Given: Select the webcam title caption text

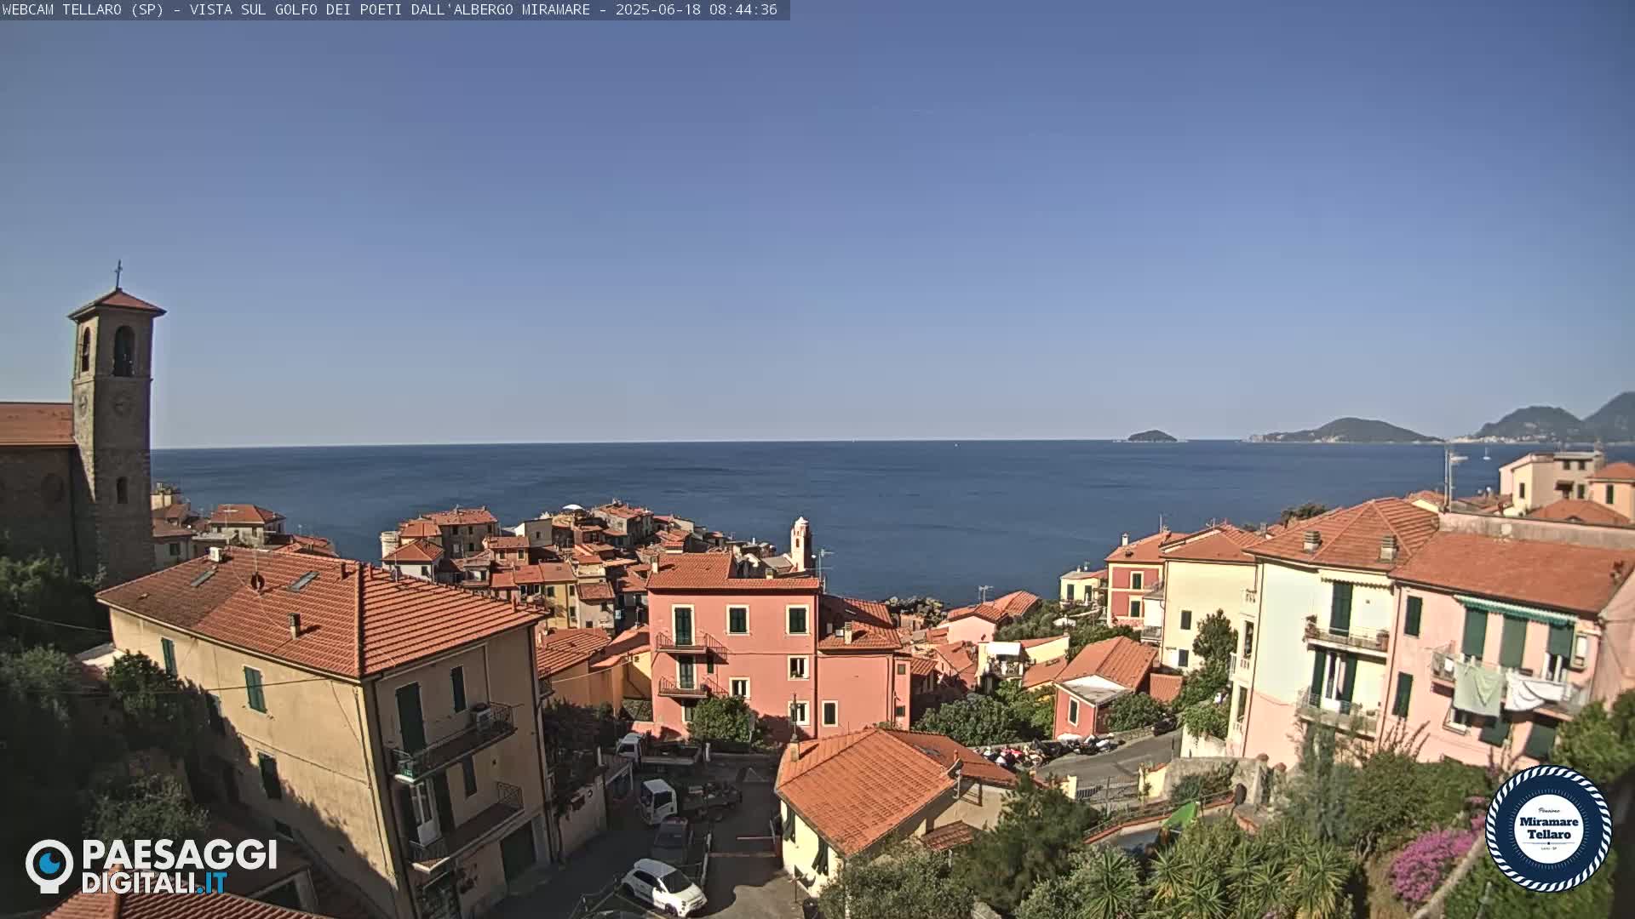Looking at the screenshot, I should (x=296, y=9).
